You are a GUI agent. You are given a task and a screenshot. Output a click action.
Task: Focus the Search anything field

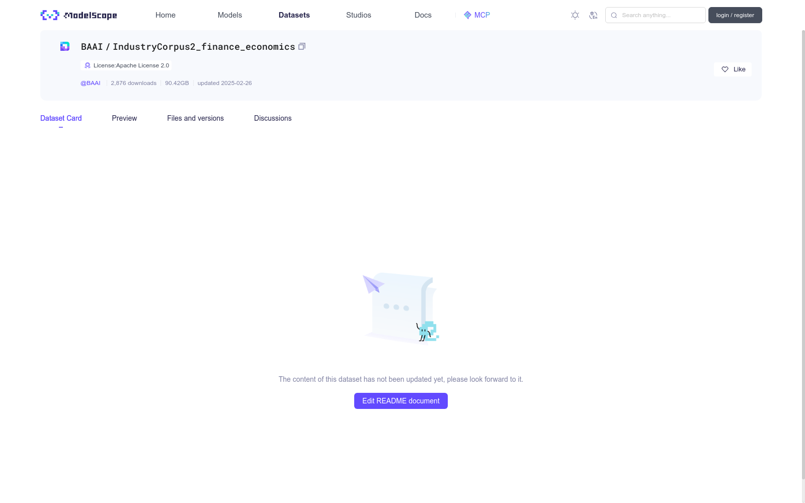point(656,15)
